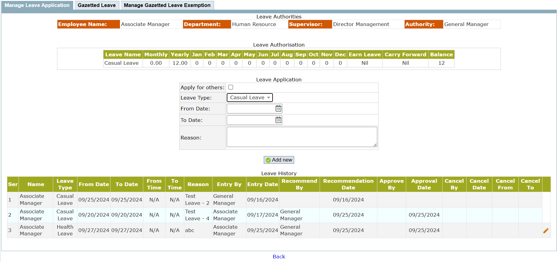Follow the Back link
Screen dimensions: 557x262
279,257
